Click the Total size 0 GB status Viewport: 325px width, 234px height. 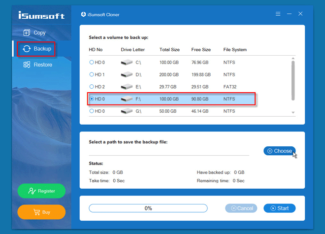coord(106,172)
